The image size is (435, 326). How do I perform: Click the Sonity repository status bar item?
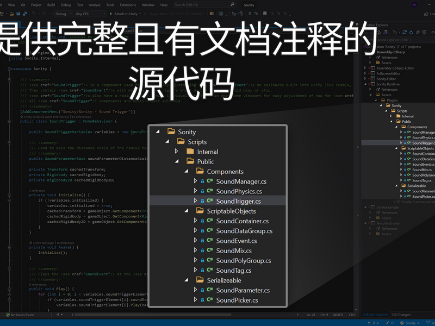click(410, 323)
